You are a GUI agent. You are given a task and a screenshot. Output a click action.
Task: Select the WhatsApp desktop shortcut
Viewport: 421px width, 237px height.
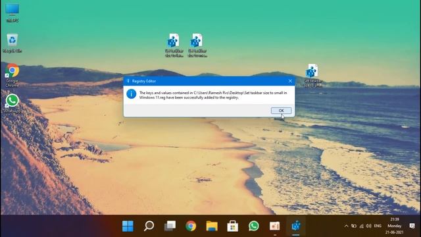click(x=12, y=104)
